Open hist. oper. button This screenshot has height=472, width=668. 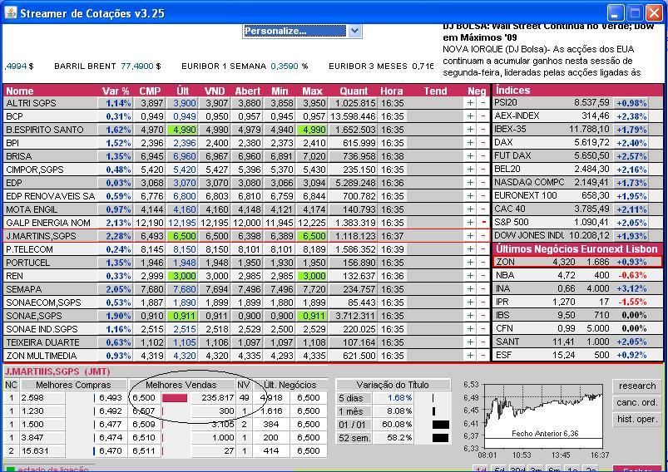pos(637,419)
